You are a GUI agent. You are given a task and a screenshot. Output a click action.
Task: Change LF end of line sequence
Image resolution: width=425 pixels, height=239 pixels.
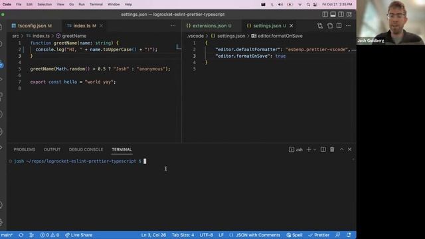coord(221,235)
